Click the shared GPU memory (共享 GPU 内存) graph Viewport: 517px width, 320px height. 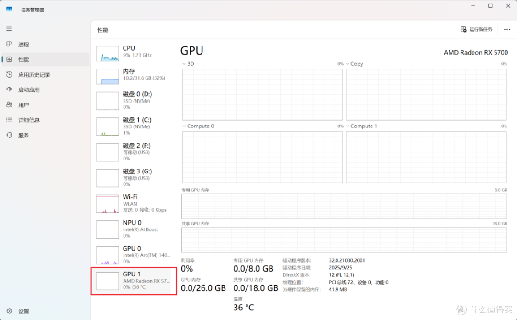point(344,240)
